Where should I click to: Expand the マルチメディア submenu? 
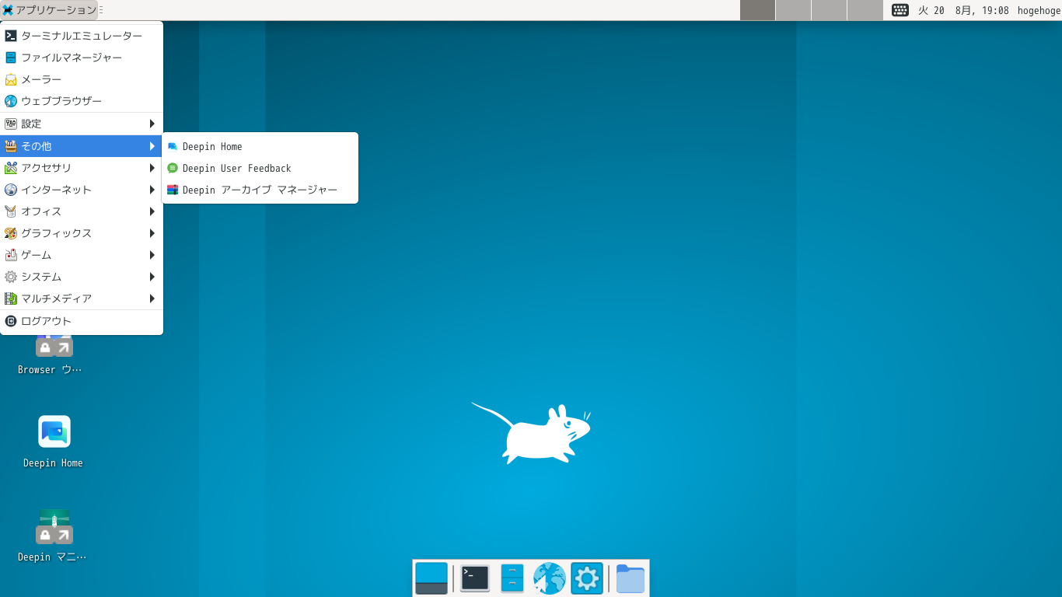click(x=82, y=298)
